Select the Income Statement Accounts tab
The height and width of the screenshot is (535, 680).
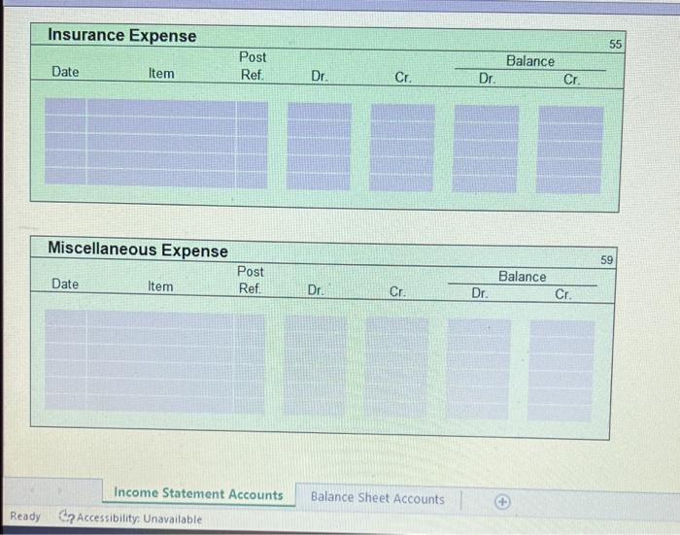198,494
